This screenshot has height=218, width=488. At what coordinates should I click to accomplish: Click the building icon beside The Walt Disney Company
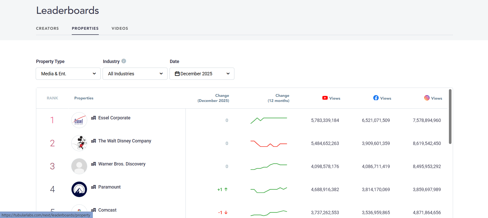(x=93, y=141)
